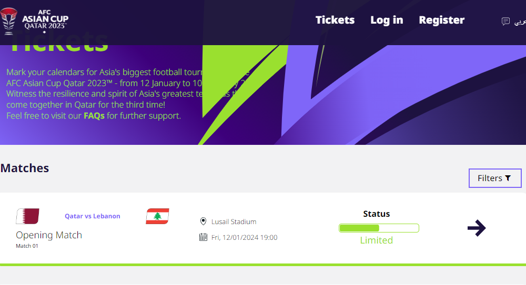Open the FAQs link in the description
This screenshot has height=285, width=526.
coord(94,115)
